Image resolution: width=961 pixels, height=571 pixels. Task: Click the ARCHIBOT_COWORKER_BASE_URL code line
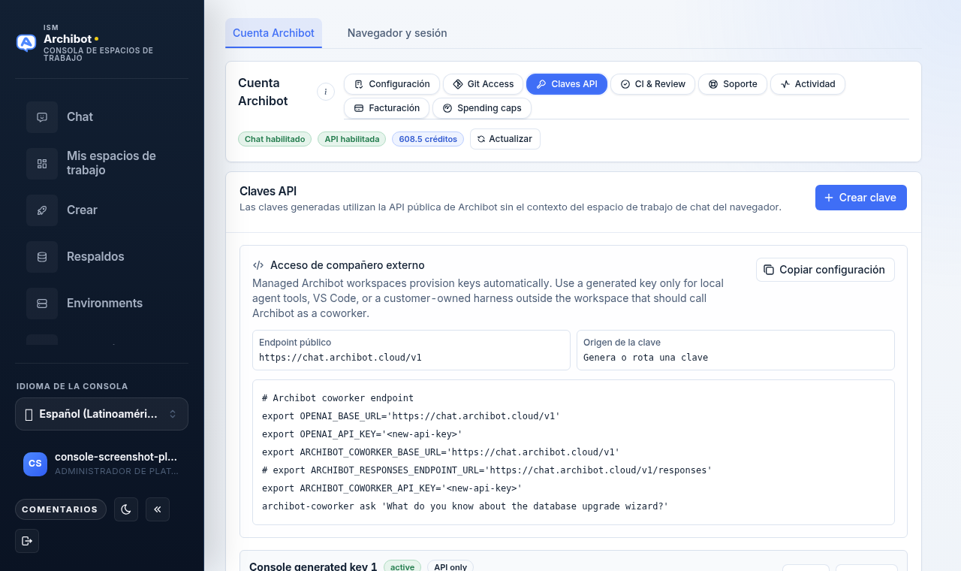tap(441, 452)
